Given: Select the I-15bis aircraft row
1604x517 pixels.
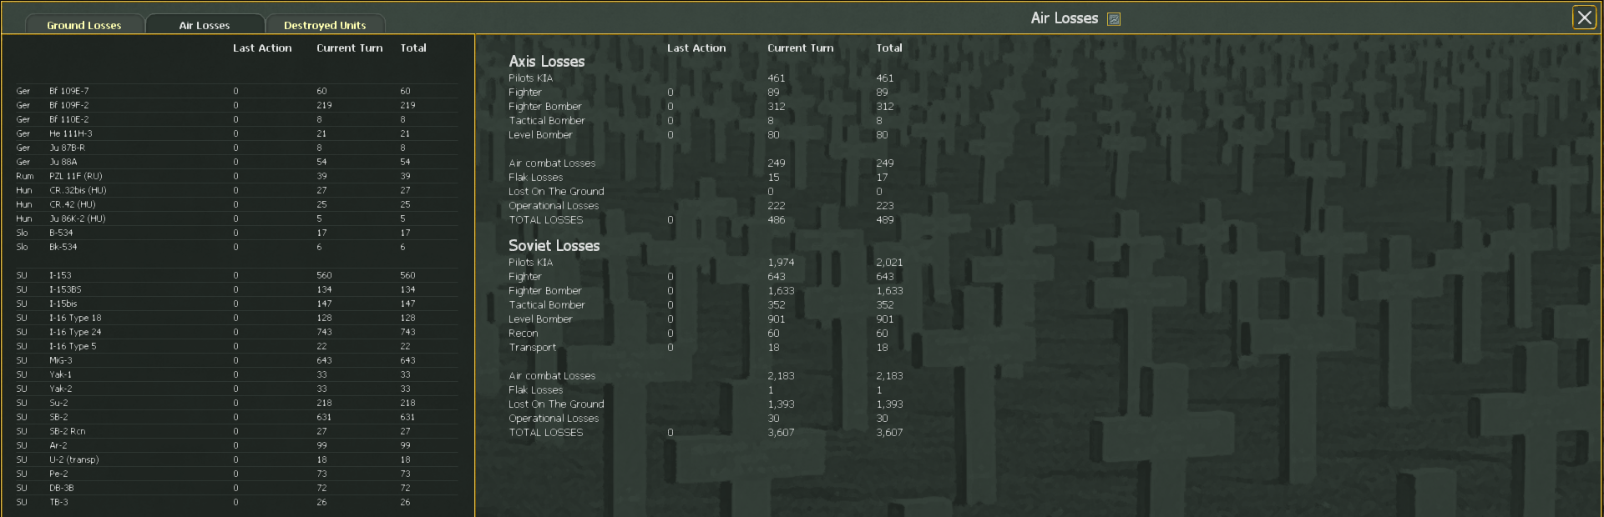Looking at the screenshot, I should (x=236, y=304).
